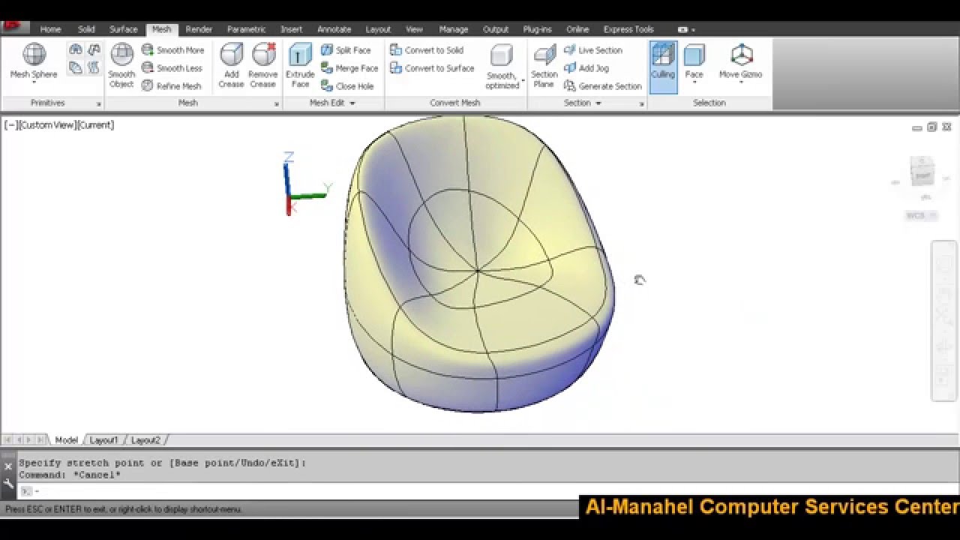960x540 pixels.
Task: Click the Generate Section command
Action: click(x=603, y=86)
